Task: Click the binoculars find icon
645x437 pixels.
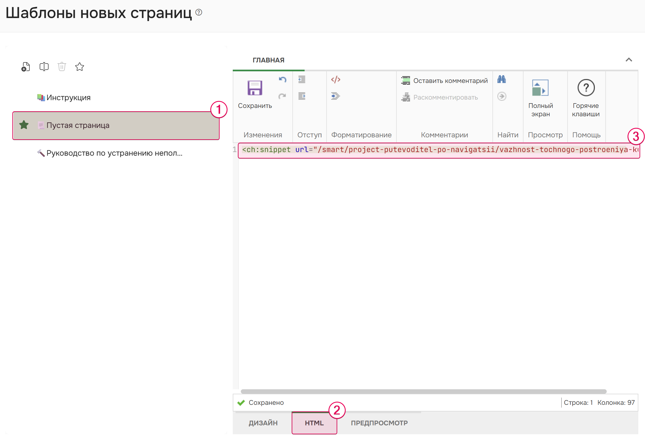Action: [502, 80]
